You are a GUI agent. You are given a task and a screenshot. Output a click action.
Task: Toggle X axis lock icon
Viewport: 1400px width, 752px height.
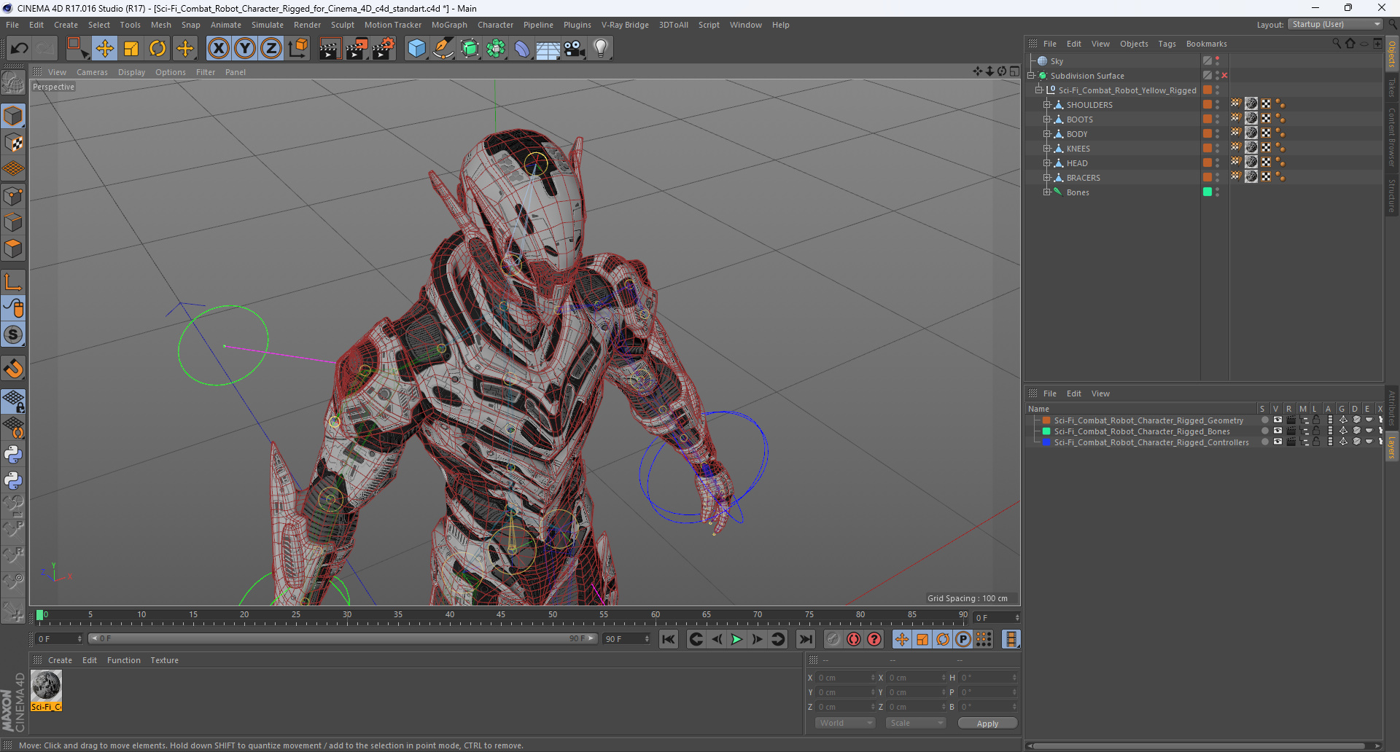tap(218, 49)
